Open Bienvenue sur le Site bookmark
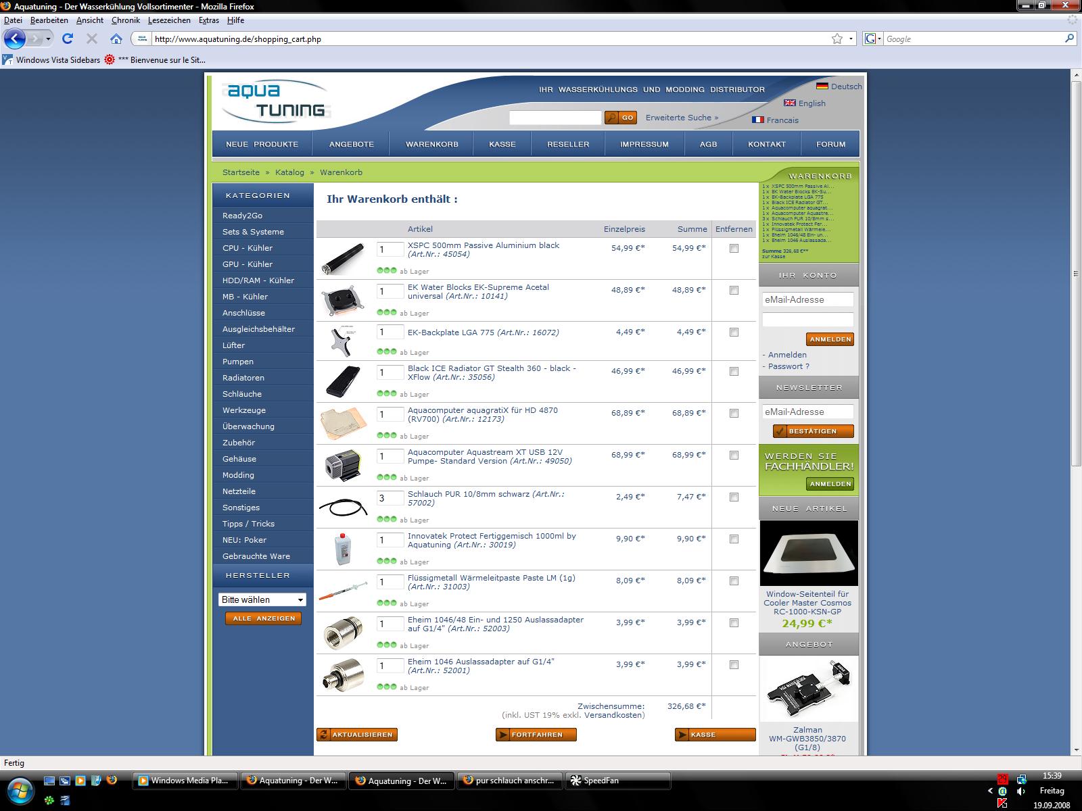This screenshot has width=1082, height=811. click(155, 59)
